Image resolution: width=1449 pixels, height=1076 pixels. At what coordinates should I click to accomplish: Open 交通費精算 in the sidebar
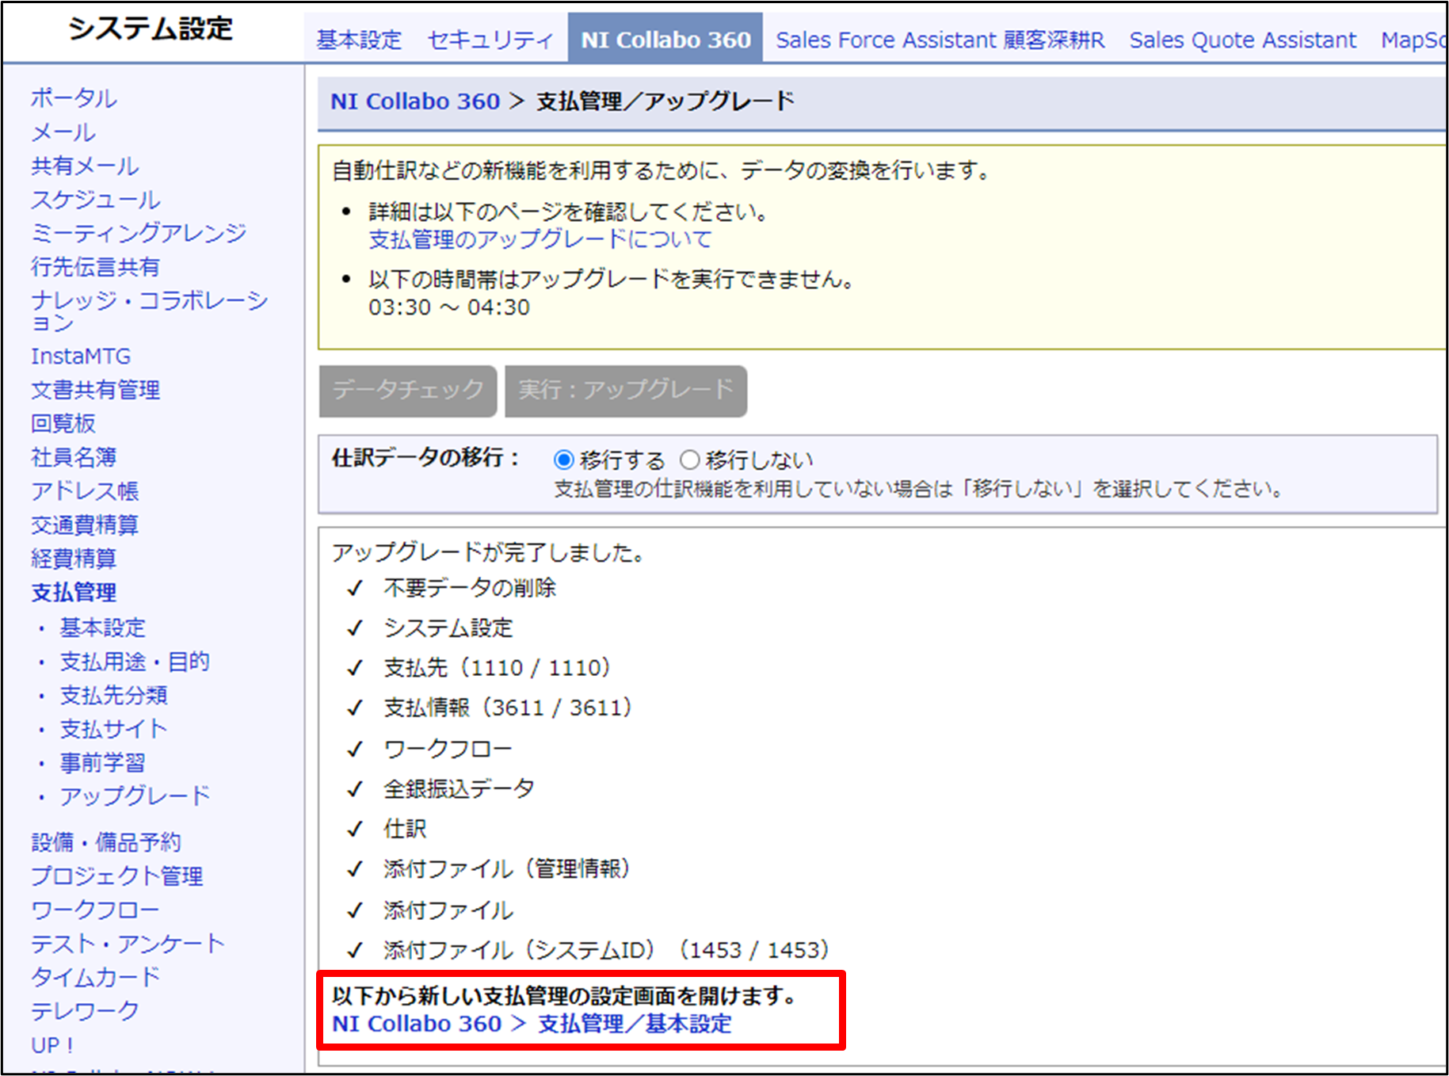coord(85,525)
